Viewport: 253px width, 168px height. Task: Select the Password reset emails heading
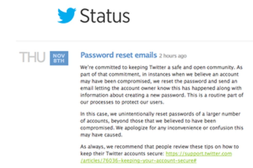[119, 55]
